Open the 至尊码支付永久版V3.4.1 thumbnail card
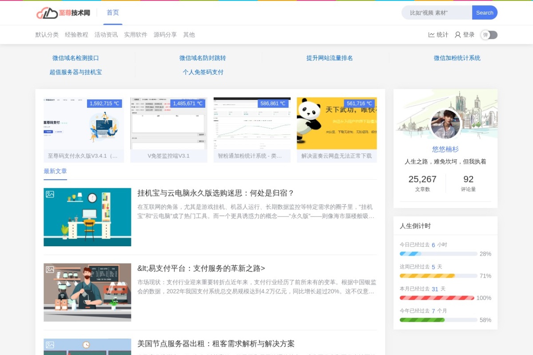The image size is (533, 355). coord(84,130)
